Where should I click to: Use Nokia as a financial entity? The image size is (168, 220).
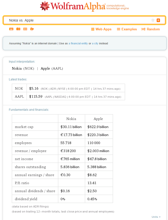pyautogui.click(x=78, y=44)
